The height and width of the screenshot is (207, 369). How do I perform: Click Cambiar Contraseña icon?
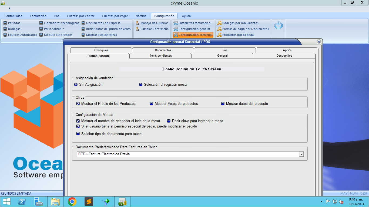137,29
